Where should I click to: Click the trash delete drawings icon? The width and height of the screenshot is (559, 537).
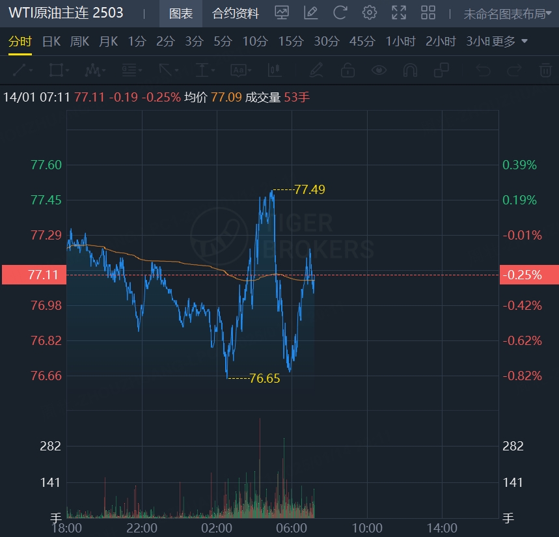point(545,70)
